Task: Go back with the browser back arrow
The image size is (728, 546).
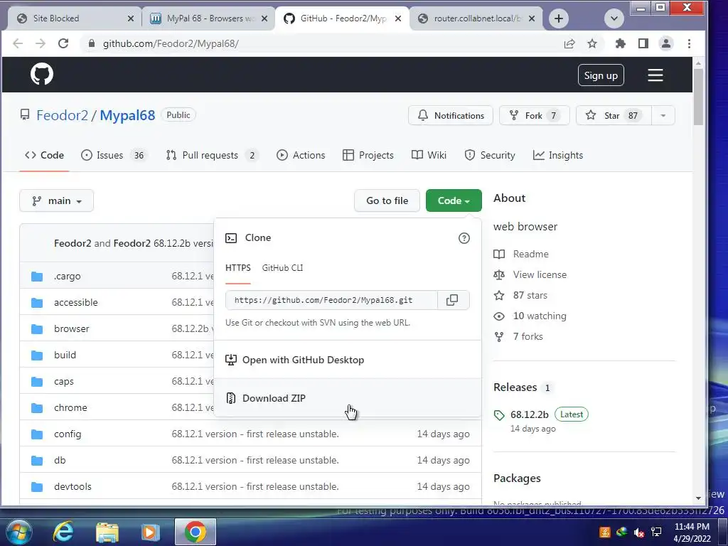Action: pos(18,43)
